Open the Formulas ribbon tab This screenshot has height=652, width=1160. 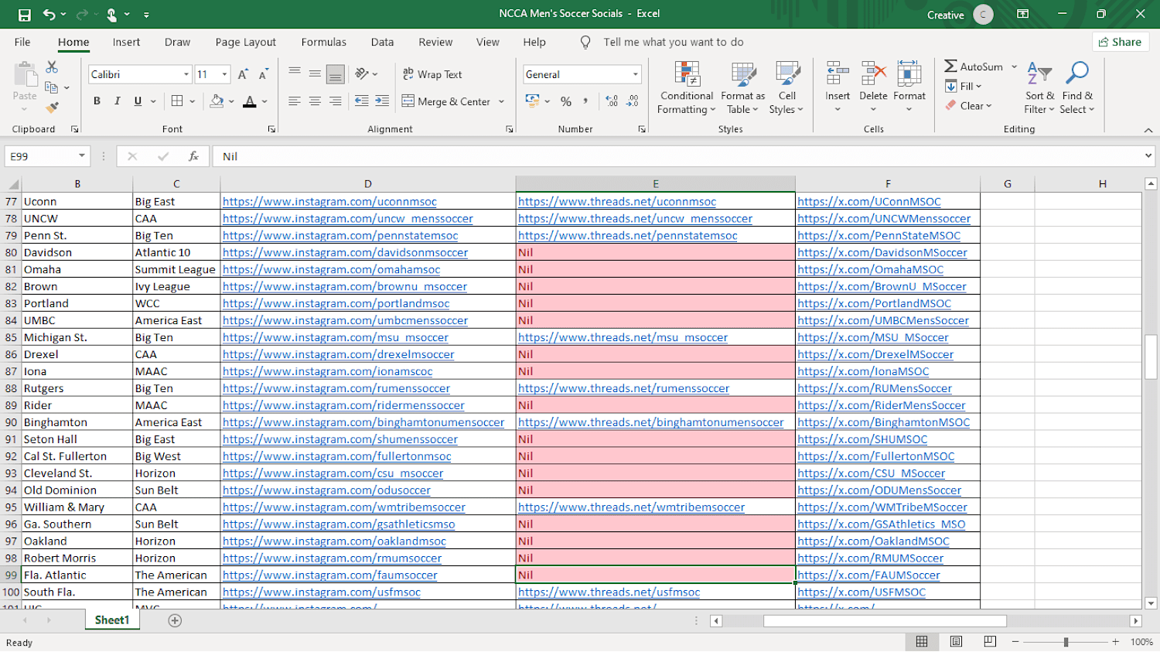(324, 42)
